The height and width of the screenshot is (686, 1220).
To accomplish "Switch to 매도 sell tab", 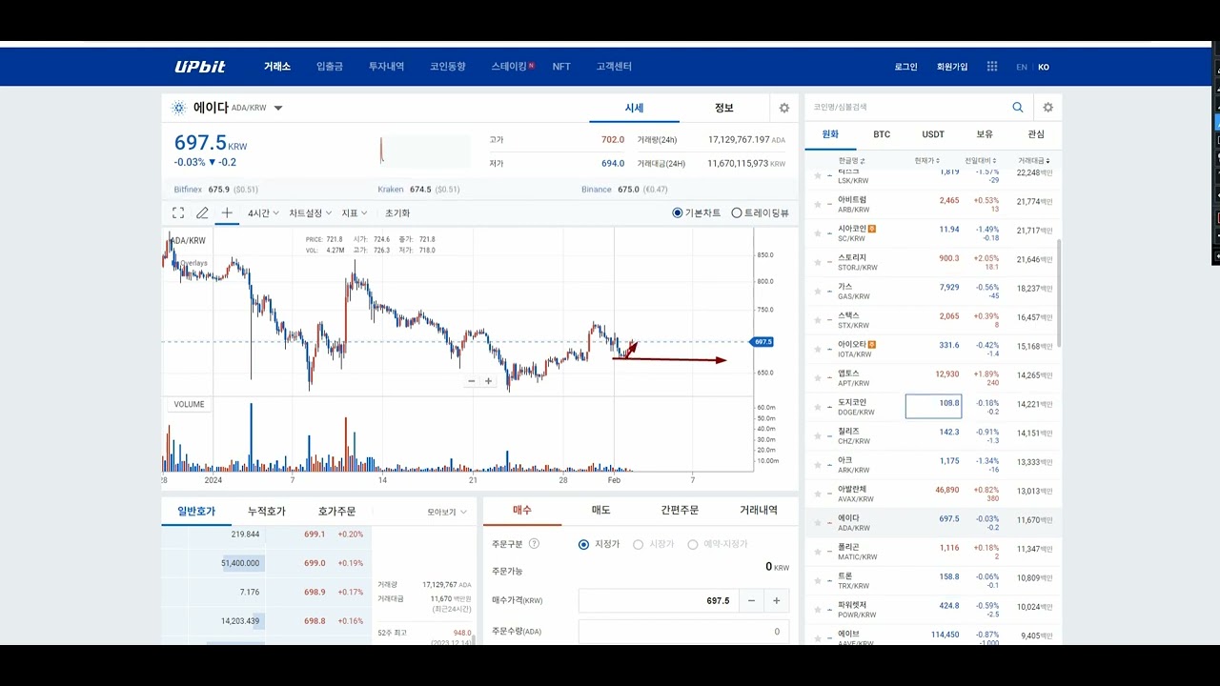I will pyautogui.click(x=600, y=511).
